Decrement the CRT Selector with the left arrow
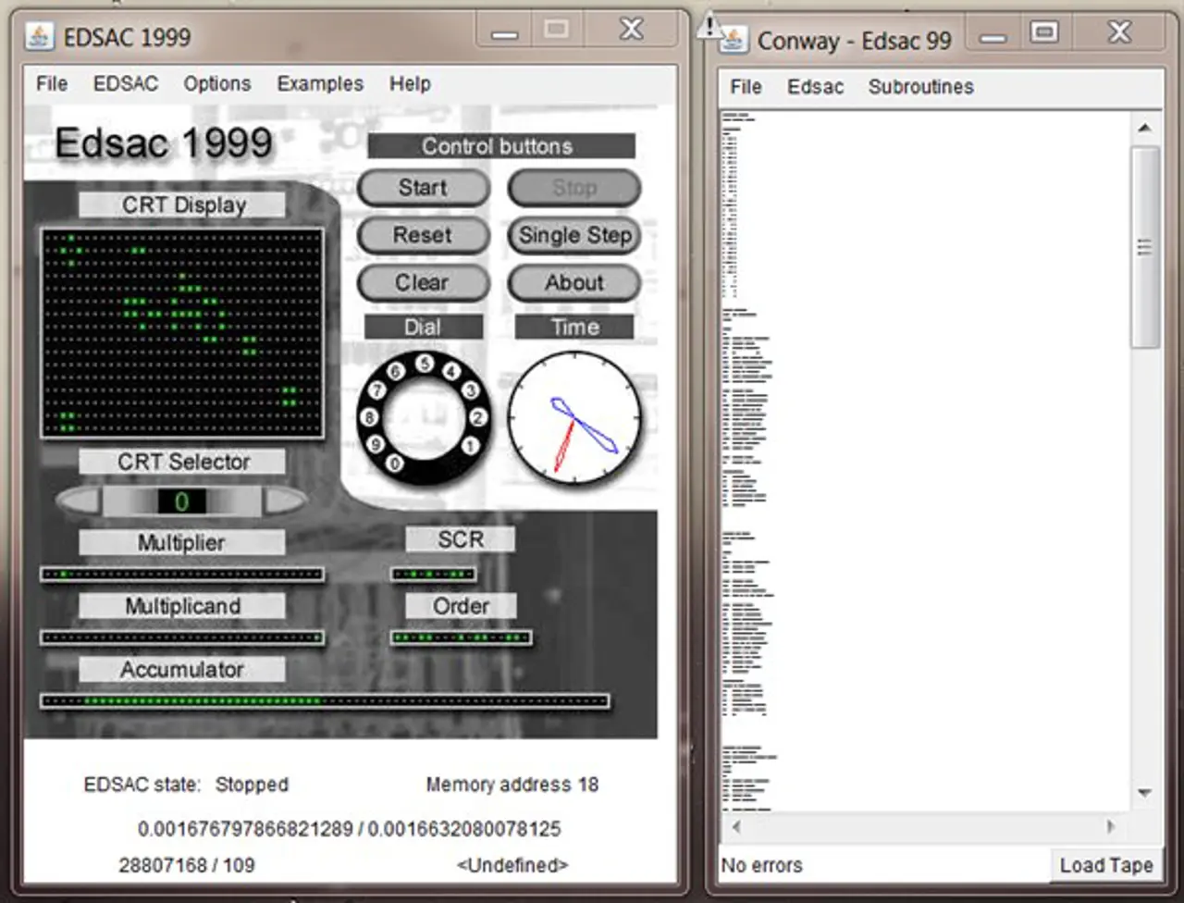Screen dimensions: 1184x903 tap(79, 501)
